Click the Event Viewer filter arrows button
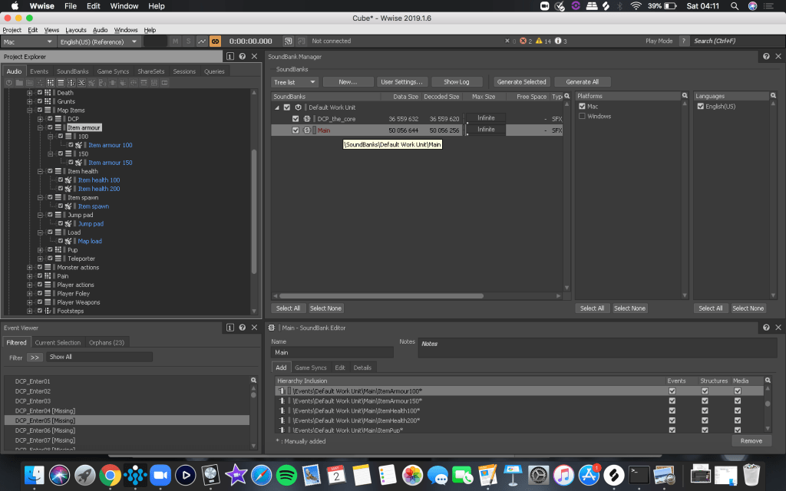This screenshot has height=491, width=786. pyautogui.click(x=35, y=358)
